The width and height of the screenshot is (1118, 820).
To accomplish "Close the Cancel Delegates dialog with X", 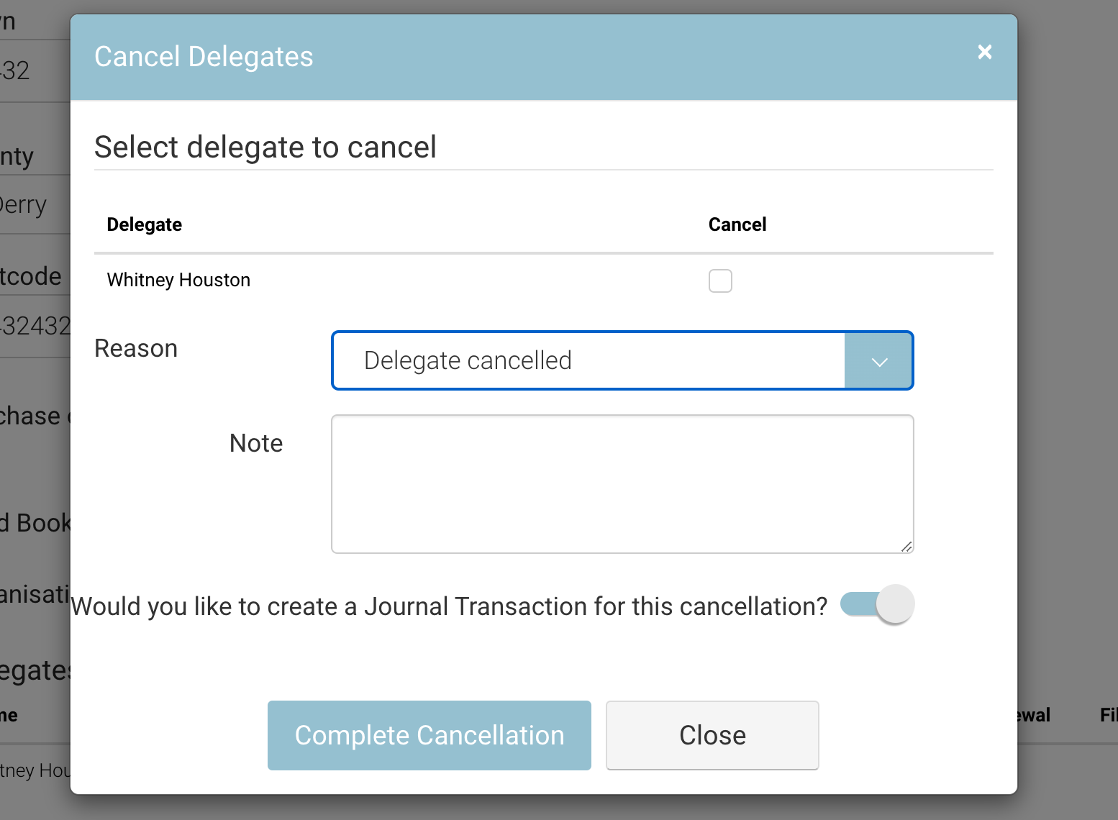I will click(985, 52).
